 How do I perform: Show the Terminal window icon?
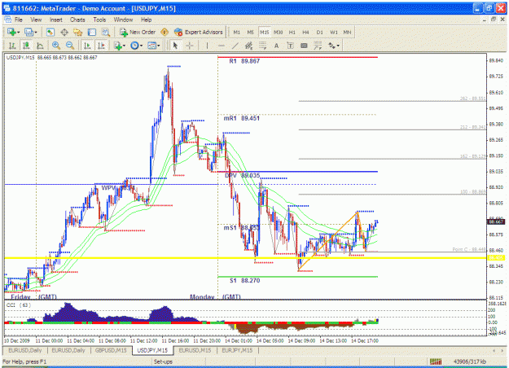click(92, 32)
